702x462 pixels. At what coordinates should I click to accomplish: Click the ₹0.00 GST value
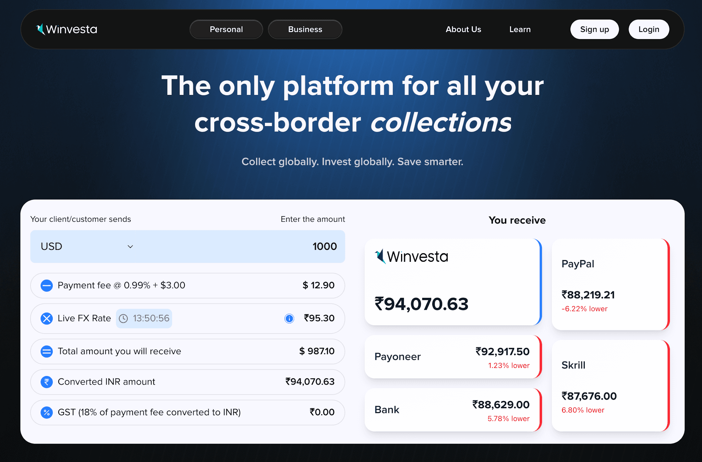pyautogui.click(x=322, y=412)
